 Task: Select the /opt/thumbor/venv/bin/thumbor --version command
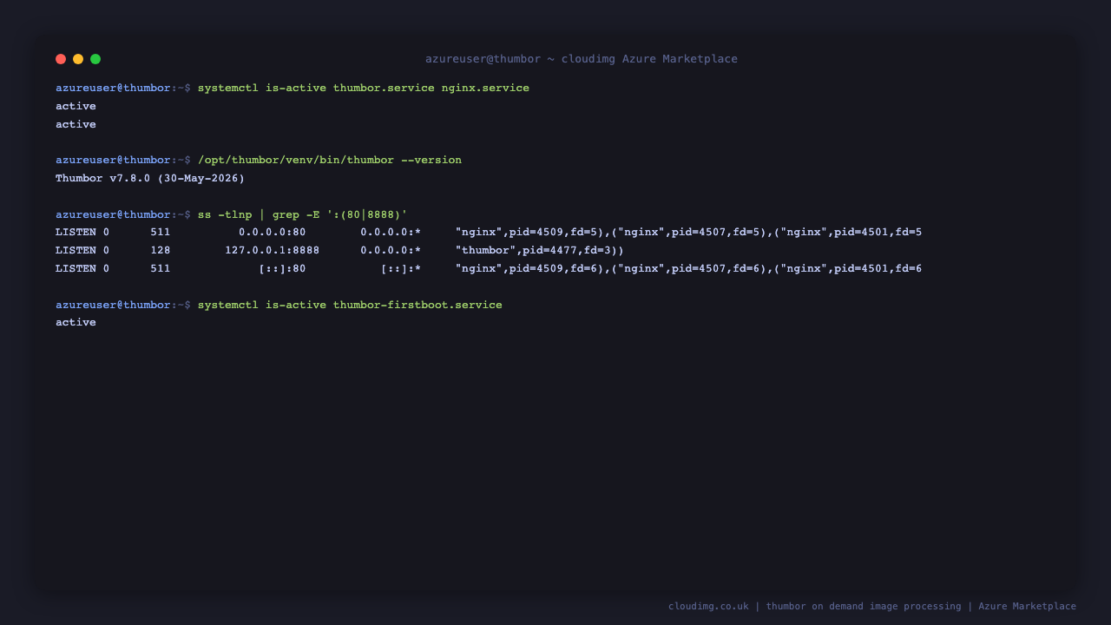point(330,161)
